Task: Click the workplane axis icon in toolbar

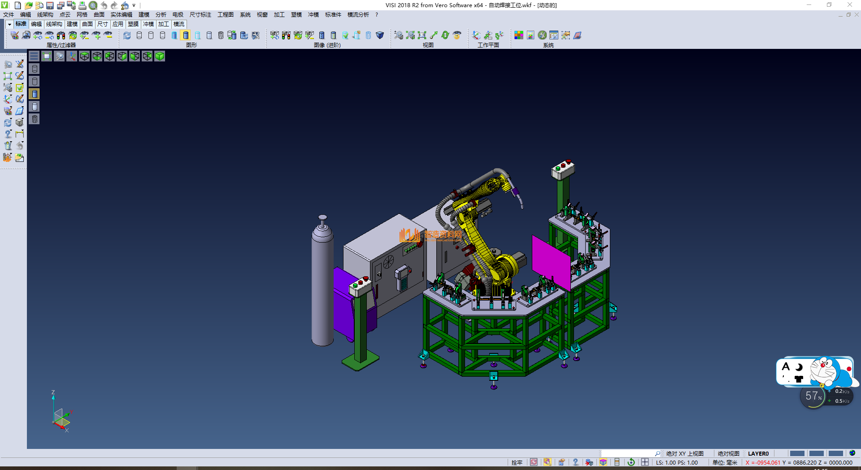Action: (476, 35)
